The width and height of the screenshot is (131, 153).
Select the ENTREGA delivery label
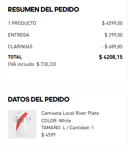tap(19, 35)
